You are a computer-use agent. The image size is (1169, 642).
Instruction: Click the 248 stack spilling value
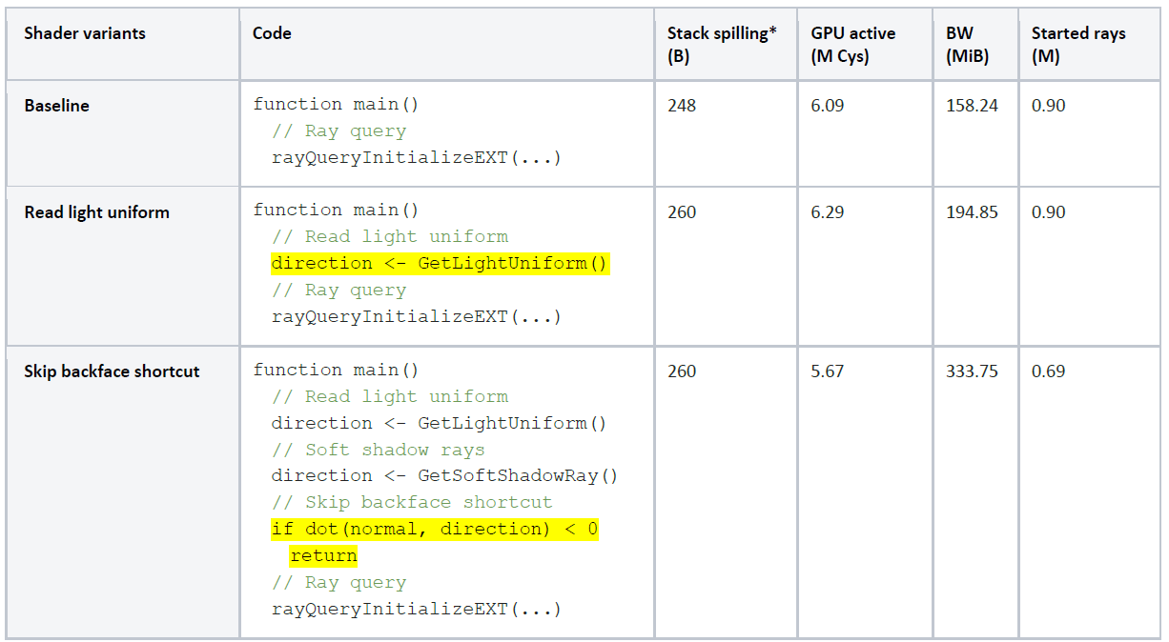click(x=682, y=106)
